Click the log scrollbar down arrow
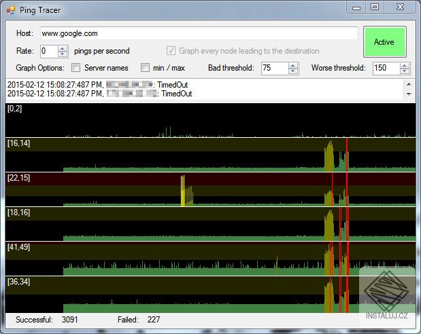 pos(409,94)
